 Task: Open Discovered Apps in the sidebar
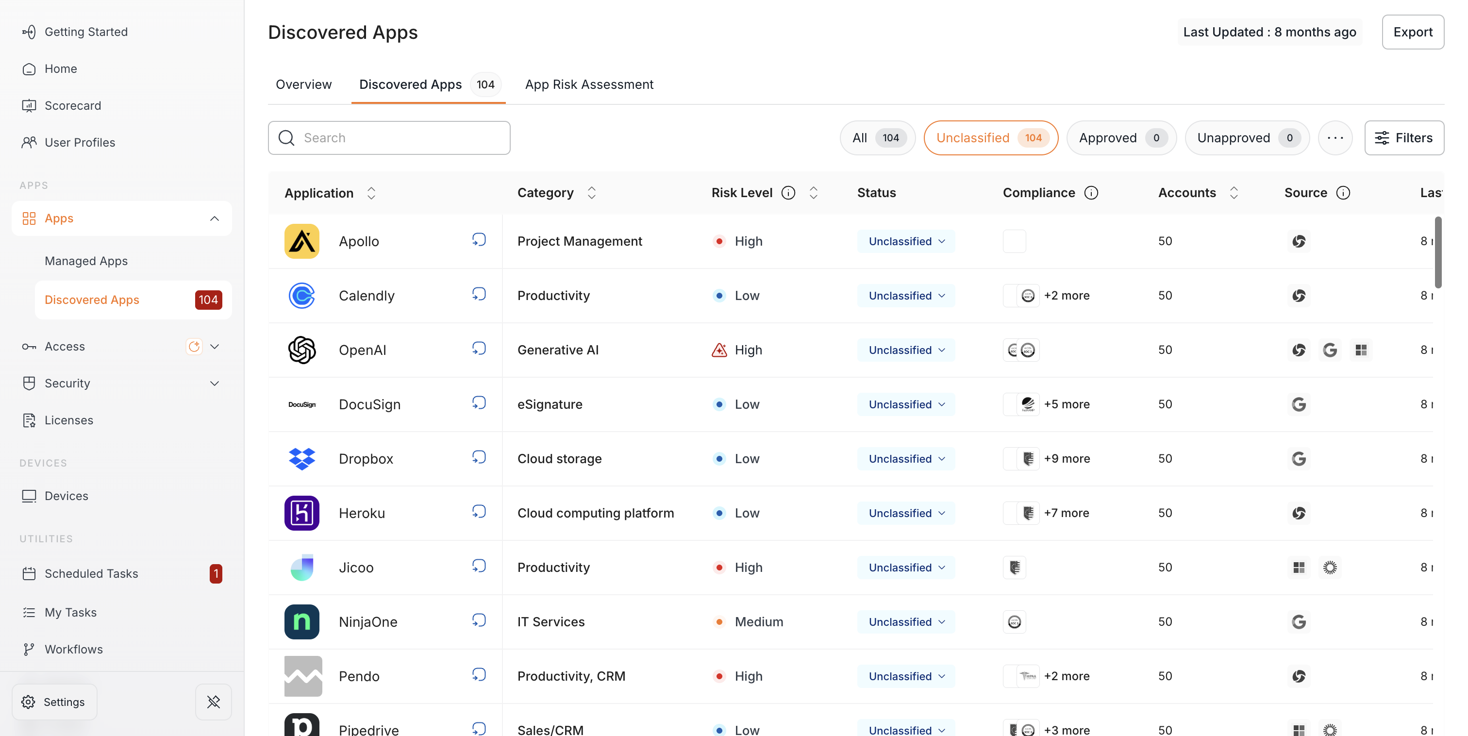point(133,300)
